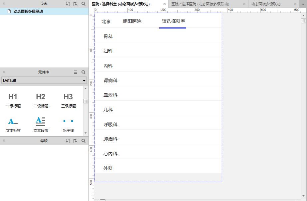Select the 请选择科室 tab on canvas

pyautogui.click(x=173, y=21)
